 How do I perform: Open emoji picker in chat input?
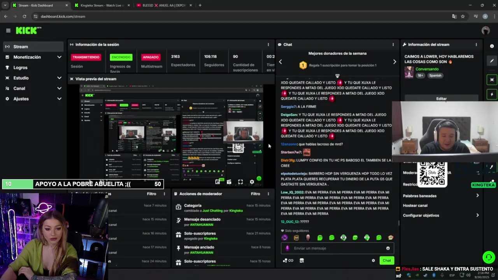[388, 248]
